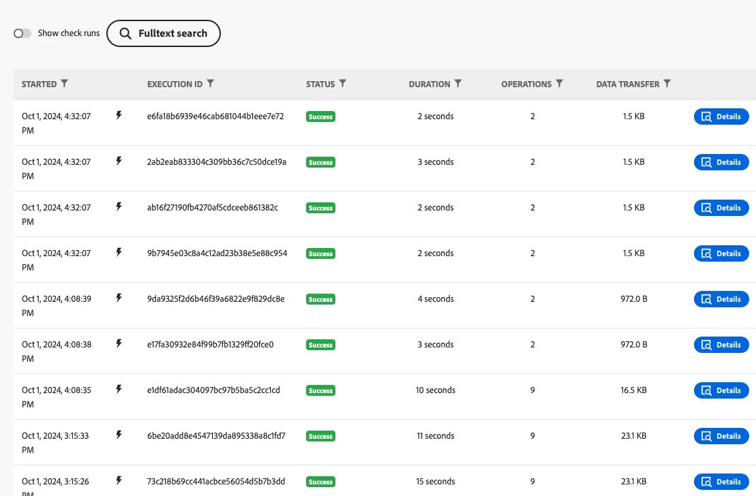Select execution ID 2ab2eab833304c309bb36c7c50dce19a
The image size is (756, 496).
tap(217, 162)
